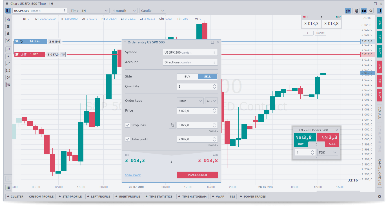Toggle the TIME HISTOGRAM panel item
The image size is (388, 206).
pyautogui.click(x=192, y=196)
